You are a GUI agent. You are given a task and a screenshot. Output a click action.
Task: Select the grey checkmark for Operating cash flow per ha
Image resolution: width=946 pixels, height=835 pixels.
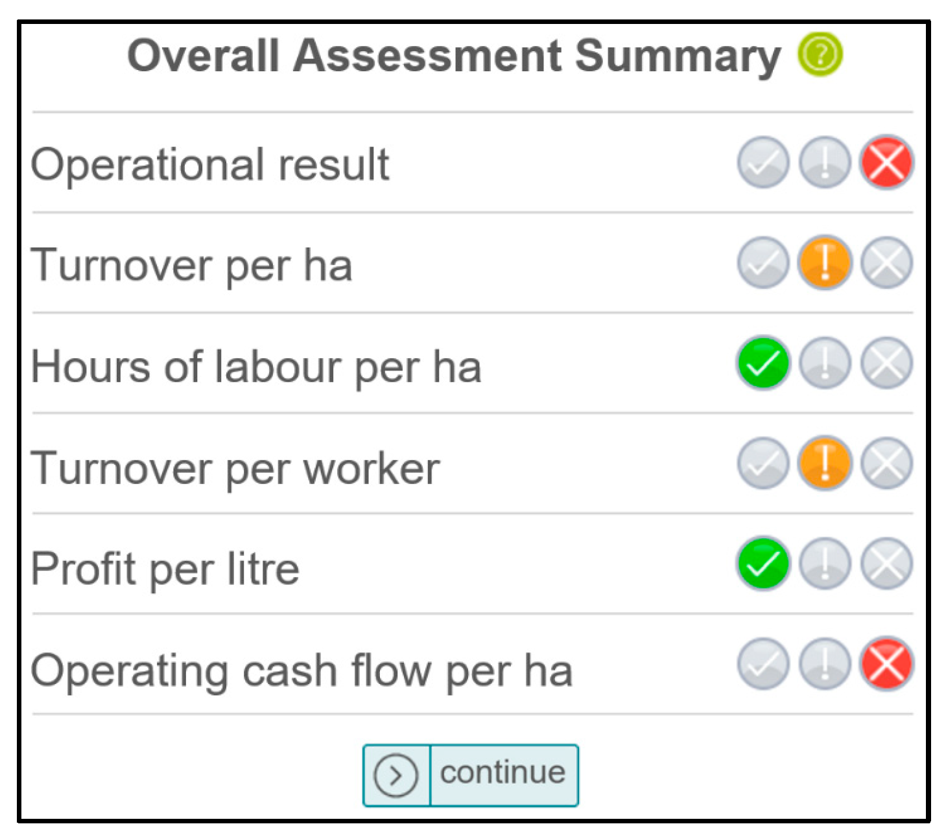[763, 664]
